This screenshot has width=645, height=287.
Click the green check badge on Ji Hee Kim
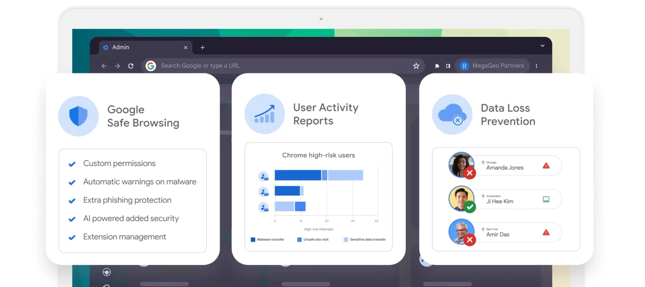coord(469,207)
